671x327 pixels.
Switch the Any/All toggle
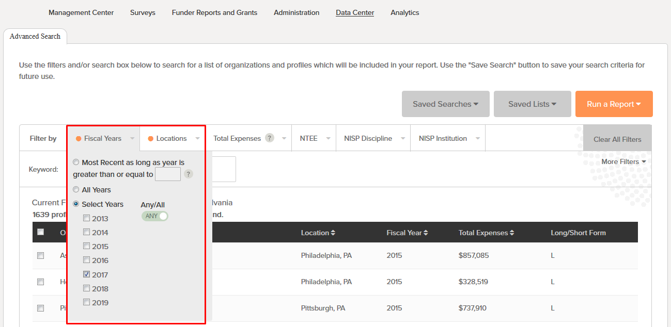click(155, 216)
